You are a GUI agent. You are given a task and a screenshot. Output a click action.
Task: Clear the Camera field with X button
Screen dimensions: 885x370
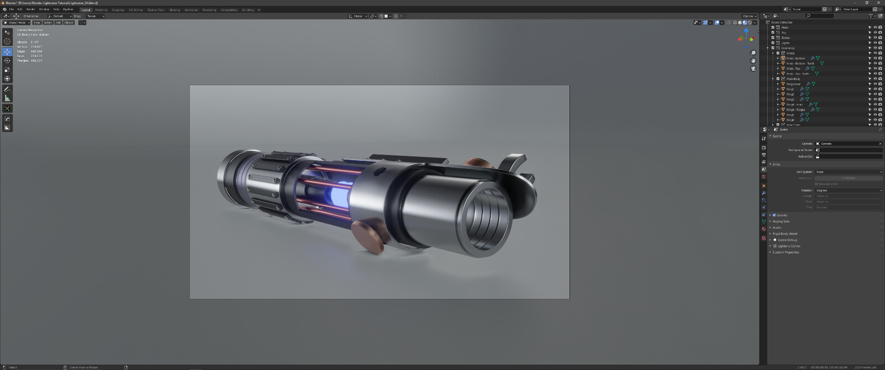(880, 144)
